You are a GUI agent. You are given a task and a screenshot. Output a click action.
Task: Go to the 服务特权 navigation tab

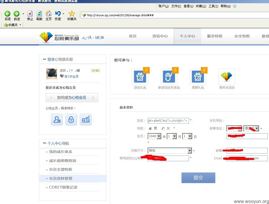[x=215, y=36]
